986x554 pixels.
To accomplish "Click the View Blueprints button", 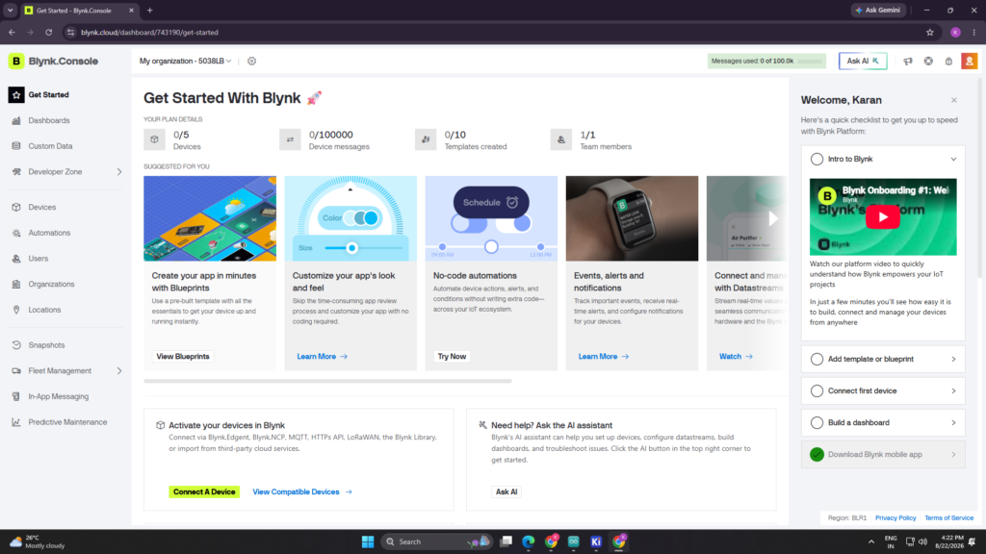I will tap(182, 356).
